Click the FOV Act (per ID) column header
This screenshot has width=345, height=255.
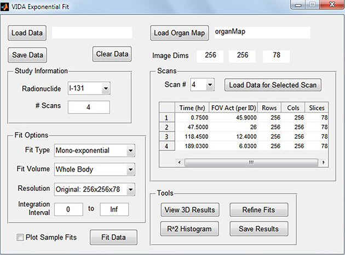click(x=233, y=108)
